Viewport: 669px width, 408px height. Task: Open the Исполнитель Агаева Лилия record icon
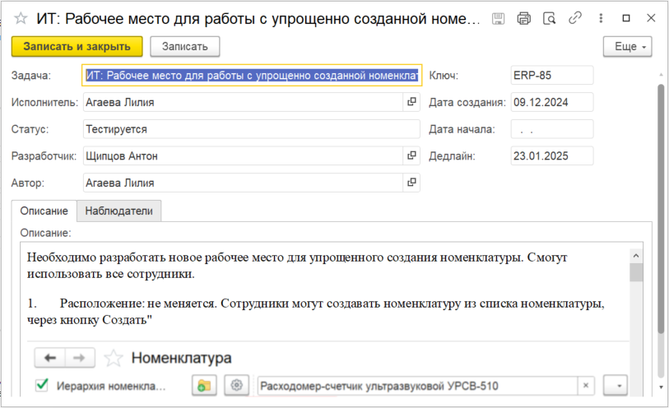click(x=411, y=102)
